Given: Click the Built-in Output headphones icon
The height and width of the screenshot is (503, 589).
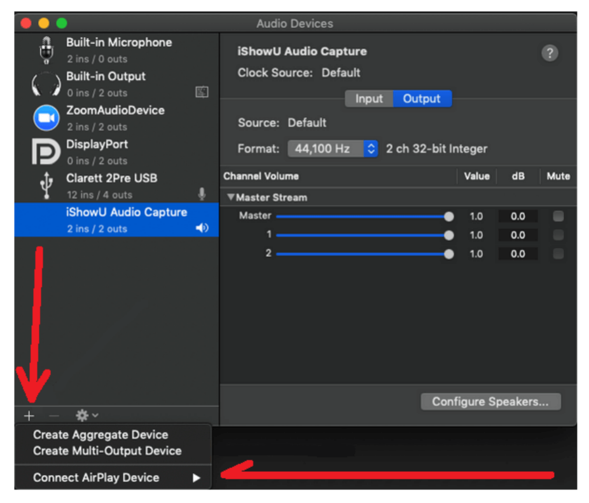Looking at the screenshot, I should click(46, 84).
